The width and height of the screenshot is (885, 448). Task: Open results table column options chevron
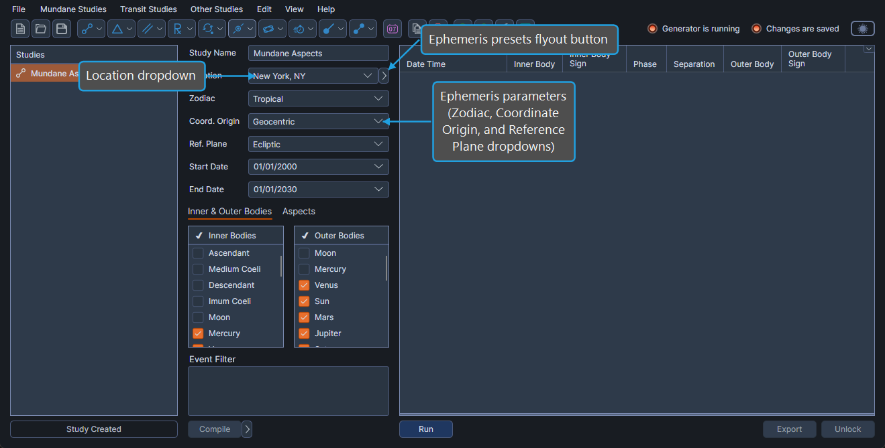(869, 49)
